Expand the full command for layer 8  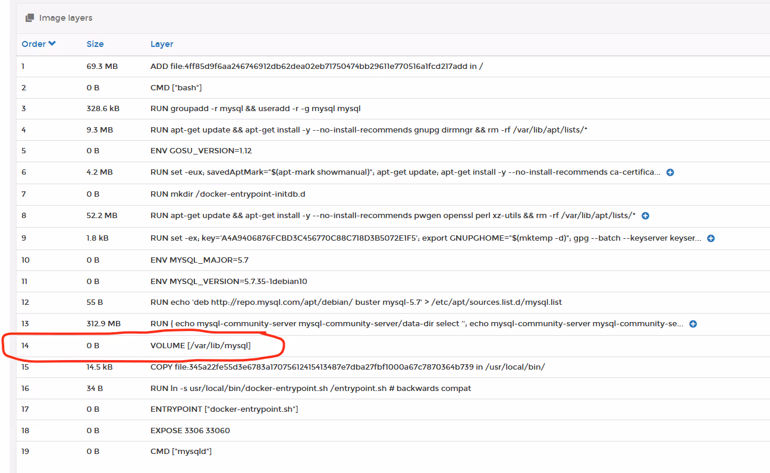pos(645,216)
